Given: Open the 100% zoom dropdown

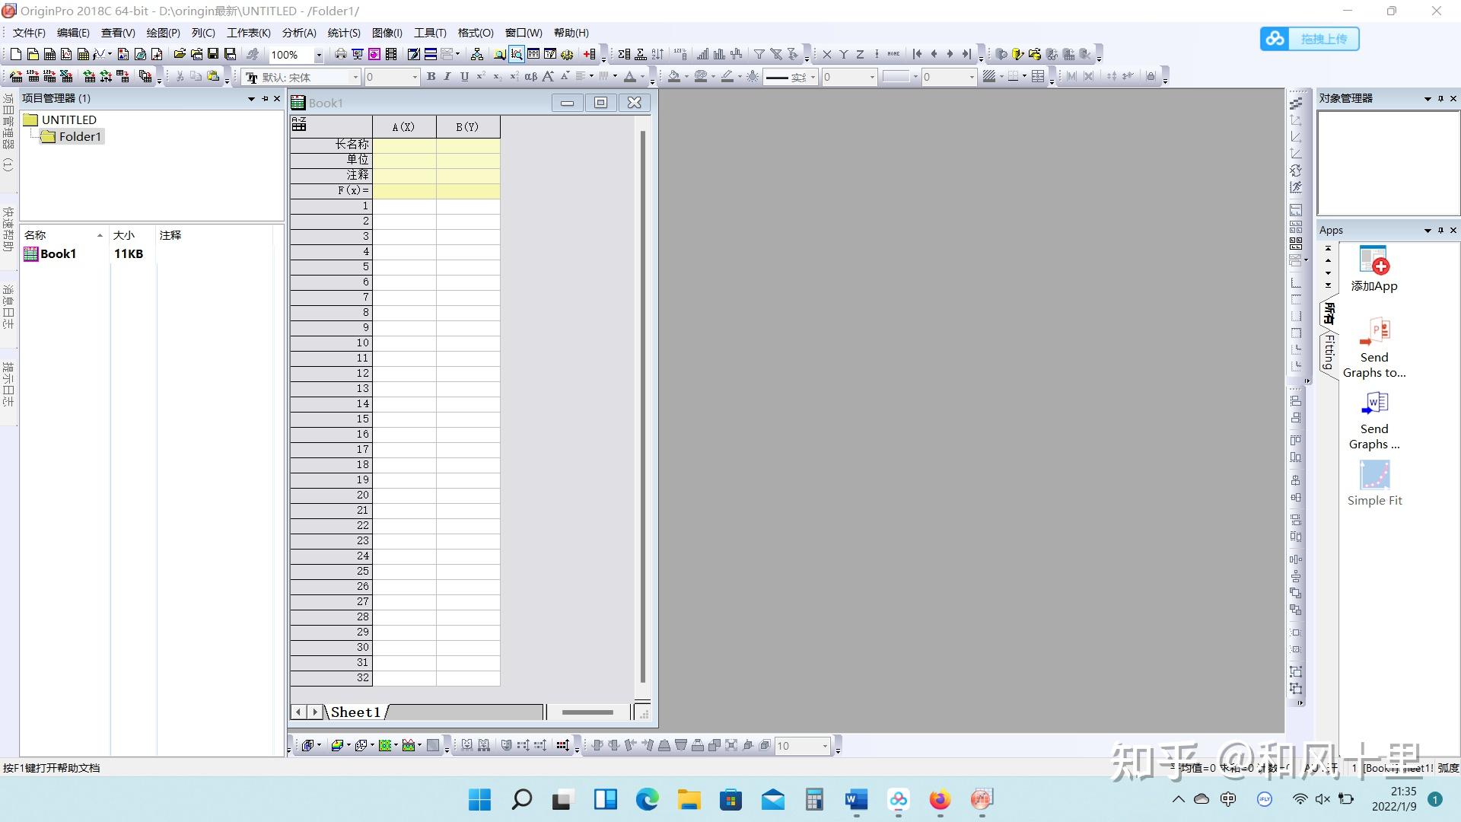Looking at the screenshot, I should tap(319, 55).
